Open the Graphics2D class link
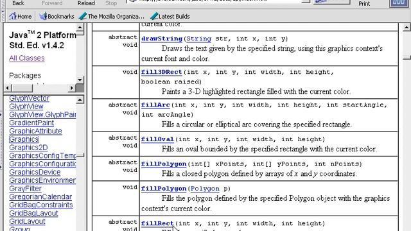Image resolution: width=411 pixels, height=231 pixels. point(28,148)
